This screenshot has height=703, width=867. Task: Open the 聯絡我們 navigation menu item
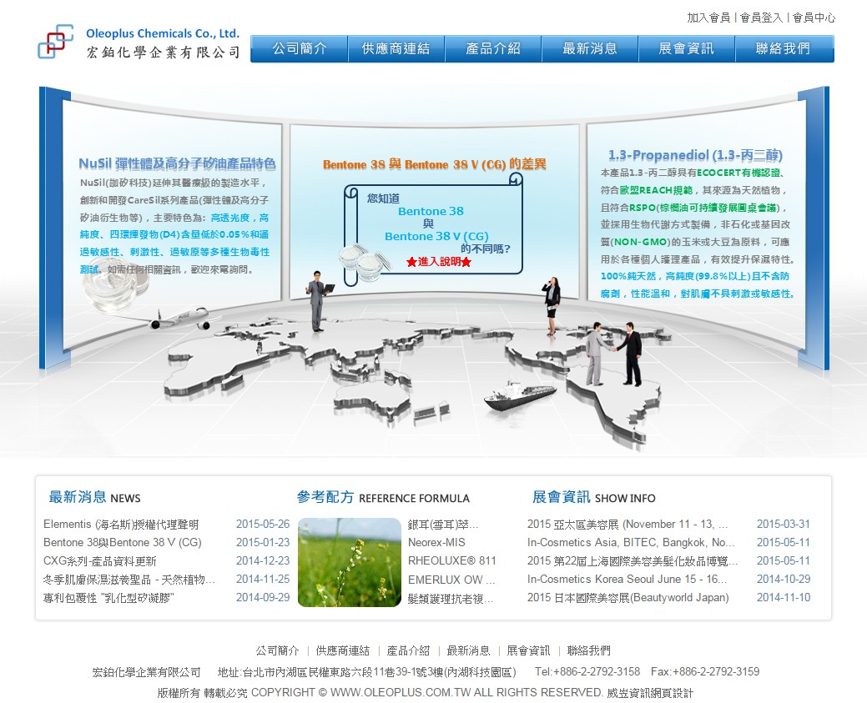click(784, 48)
